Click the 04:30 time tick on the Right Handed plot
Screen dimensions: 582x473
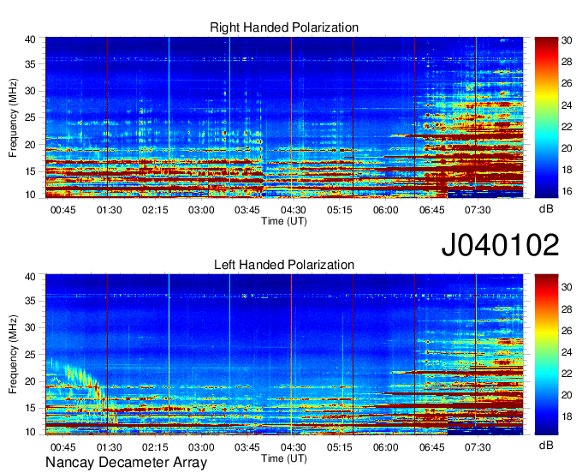[294, 210]
